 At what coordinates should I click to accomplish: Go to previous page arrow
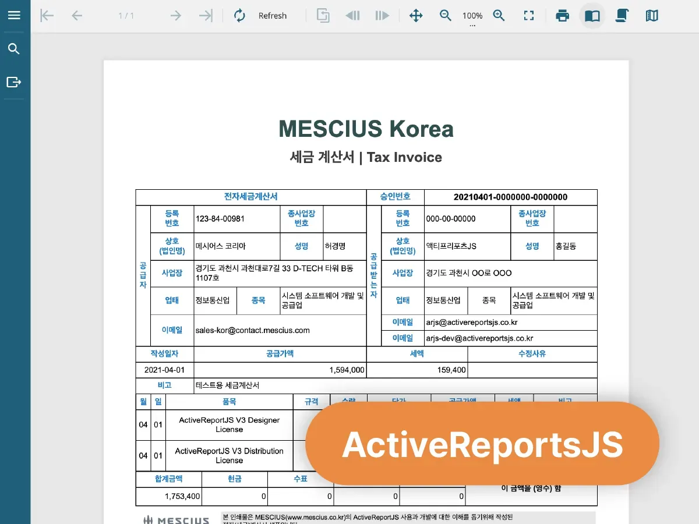click(x=76, y=16)
